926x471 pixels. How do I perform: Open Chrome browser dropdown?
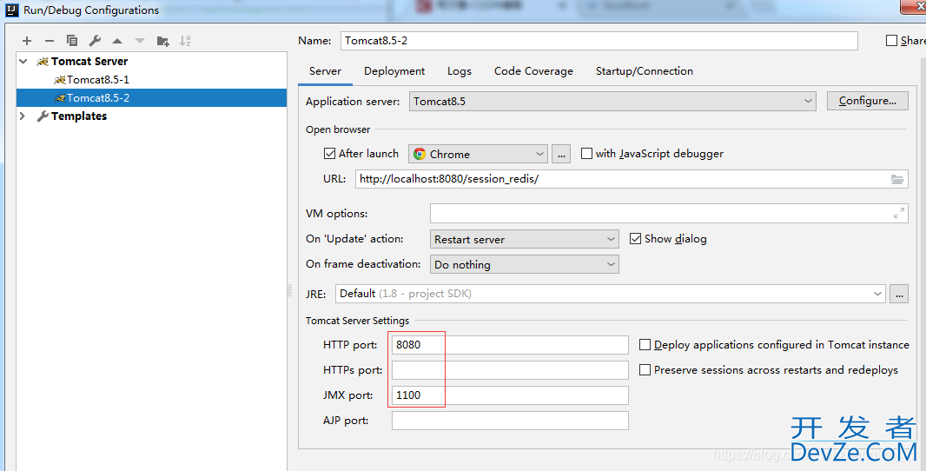(478, 154)
